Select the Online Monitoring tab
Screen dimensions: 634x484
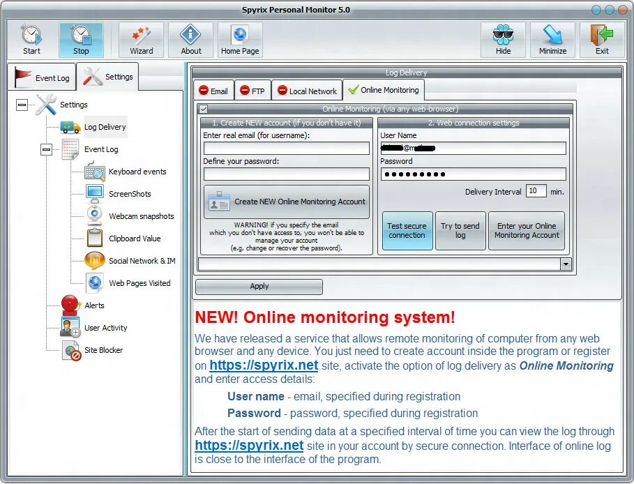coord(384,89)
